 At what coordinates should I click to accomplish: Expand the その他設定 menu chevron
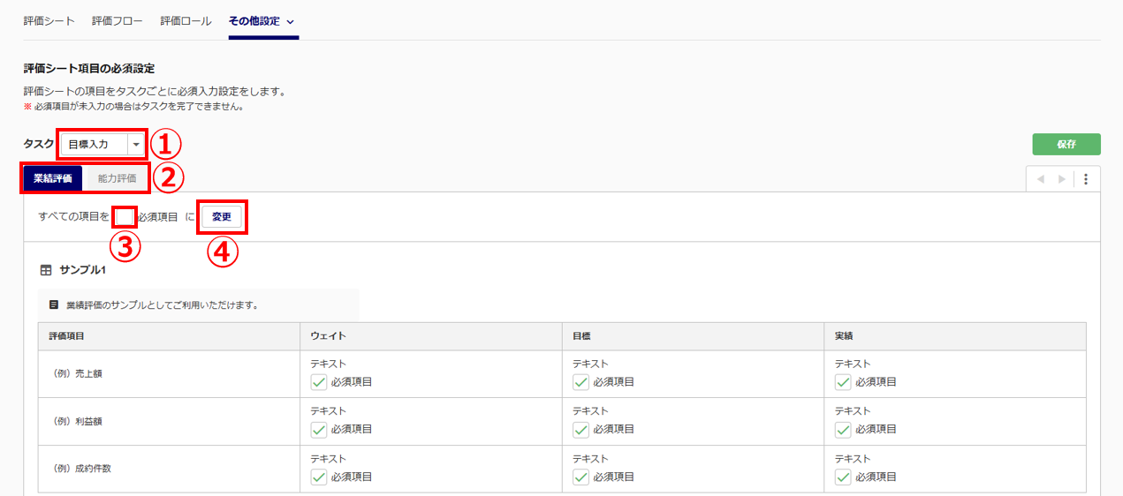pos(290,21)
